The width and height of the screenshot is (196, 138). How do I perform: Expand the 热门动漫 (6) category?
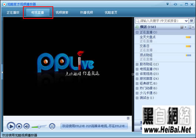[x=137, y=88]
